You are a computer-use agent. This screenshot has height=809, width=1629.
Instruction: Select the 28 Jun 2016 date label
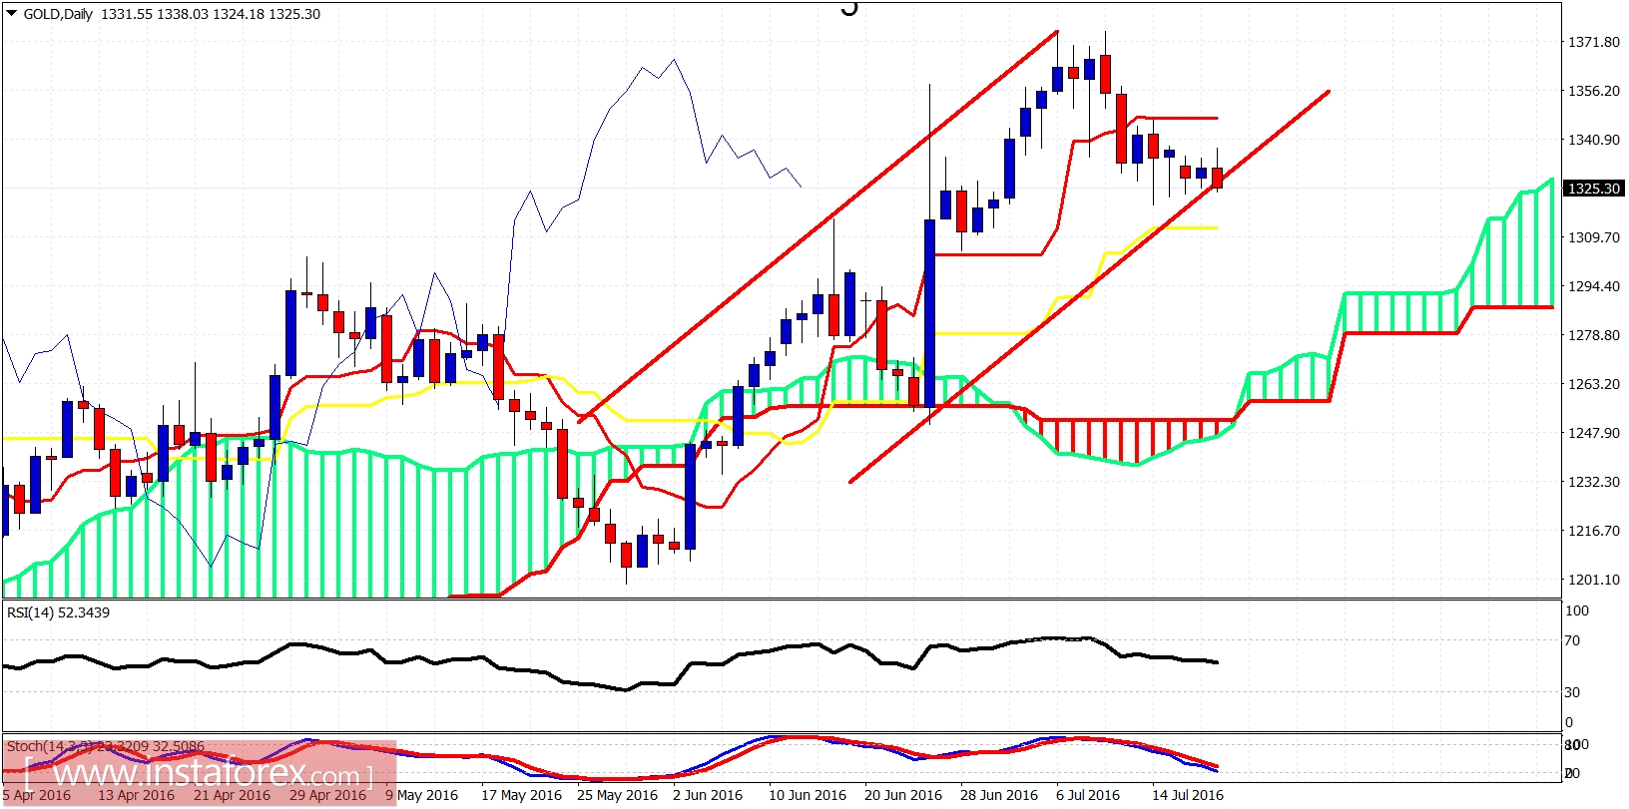999,795
